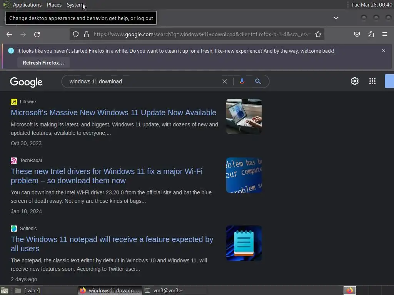The height and width of the screenshot is (295, 394).
Task: Click the Google logo
Action: [x=26, y=82]
